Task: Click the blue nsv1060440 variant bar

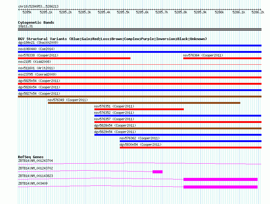Action: click(x=140, y=52)
